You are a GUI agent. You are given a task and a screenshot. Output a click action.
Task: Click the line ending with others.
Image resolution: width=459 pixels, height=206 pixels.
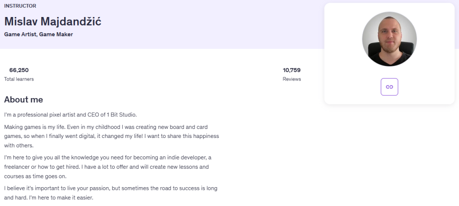[19, 146]
